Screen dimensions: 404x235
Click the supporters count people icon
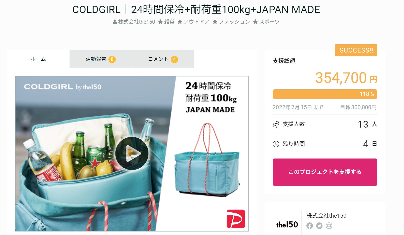pos(276,124)
